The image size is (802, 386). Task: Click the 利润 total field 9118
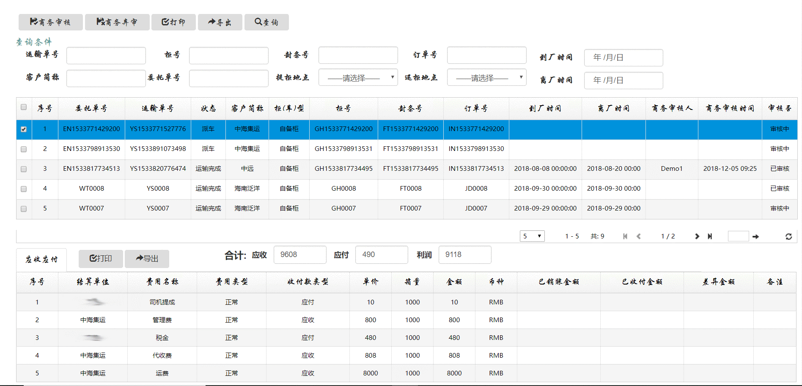pos(465,255)
